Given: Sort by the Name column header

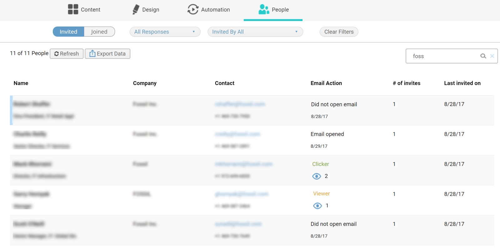Looking at the screenshot, I should (21, 83).
